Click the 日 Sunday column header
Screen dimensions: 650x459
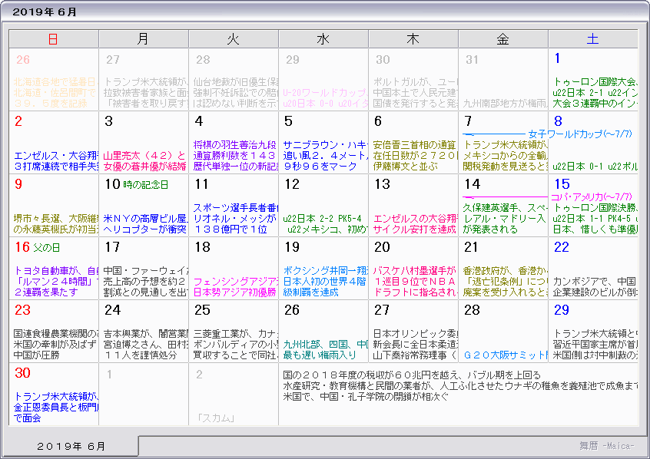click(53, 39)
